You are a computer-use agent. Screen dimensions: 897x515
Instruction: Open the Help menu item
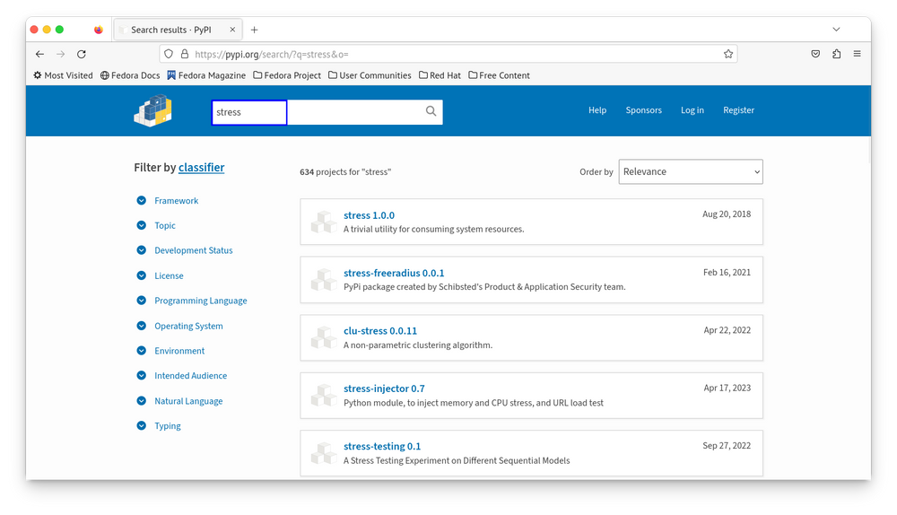[597, 110]
